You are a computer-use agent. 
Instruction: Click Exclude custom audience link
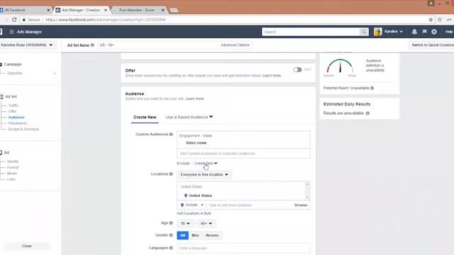183,164
